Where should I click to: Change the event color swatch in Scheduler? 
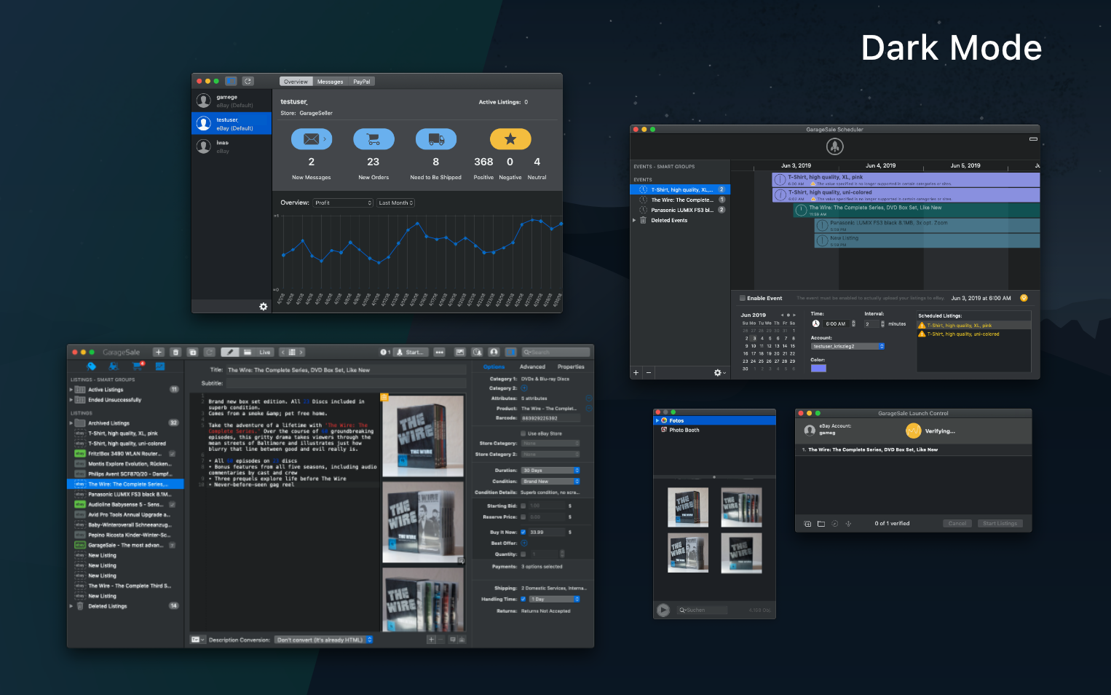point(818,368)
